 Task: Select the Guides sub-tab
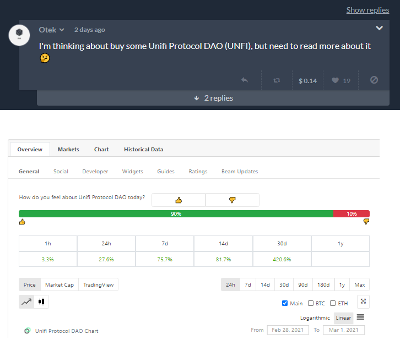[x=166, y=172]
